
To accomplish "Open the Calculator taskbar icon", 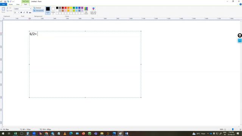I will tap(28, 133).
